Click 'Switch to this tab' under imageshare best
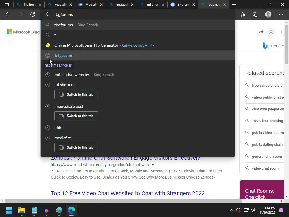 pos(76,116)
